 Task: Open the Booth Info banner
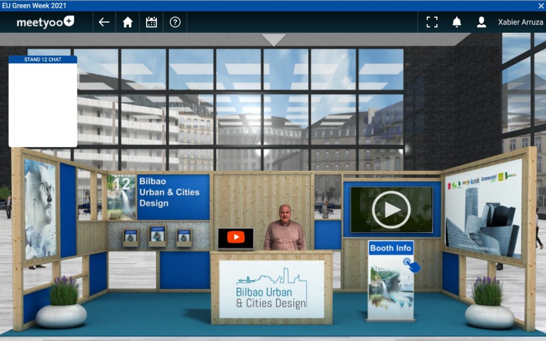tap(391, 280)
